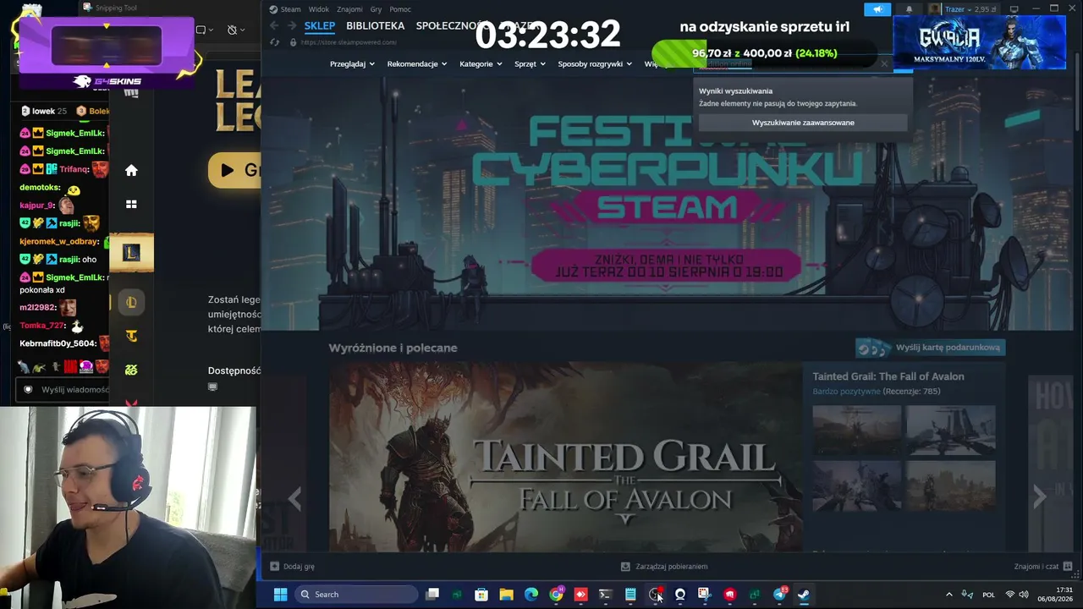
Task: Click the Windows taskbar Search box
Action: pos(356,595)
